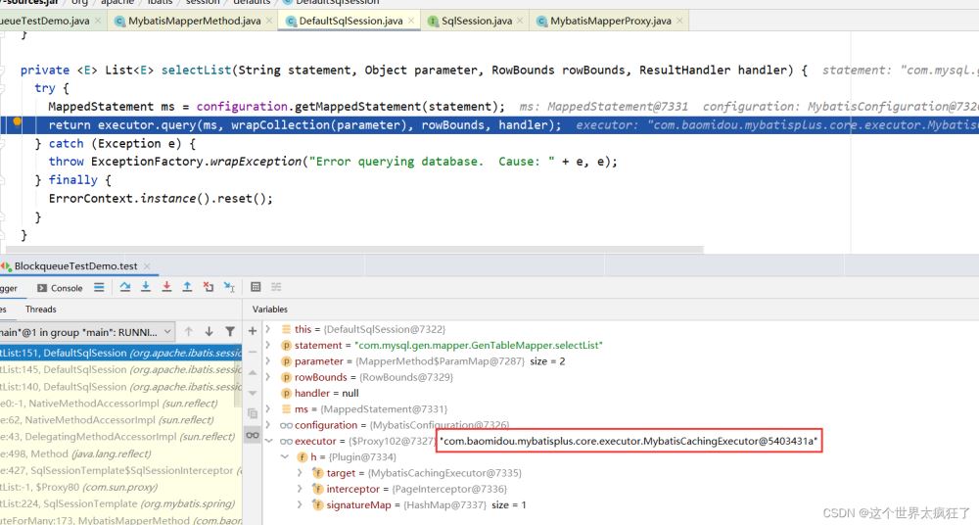Collapse the 'executor' variable node
979x525 pixels.
point(268,441)
